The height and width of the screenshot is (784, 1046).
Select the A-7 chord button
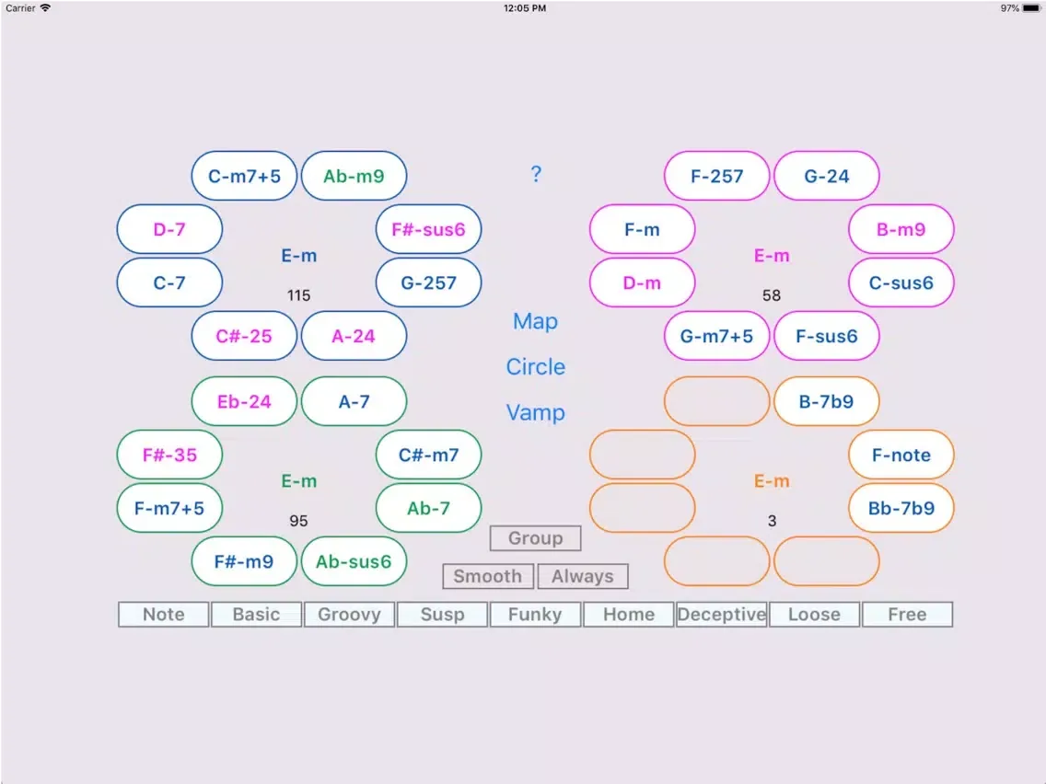click(354, 401)
